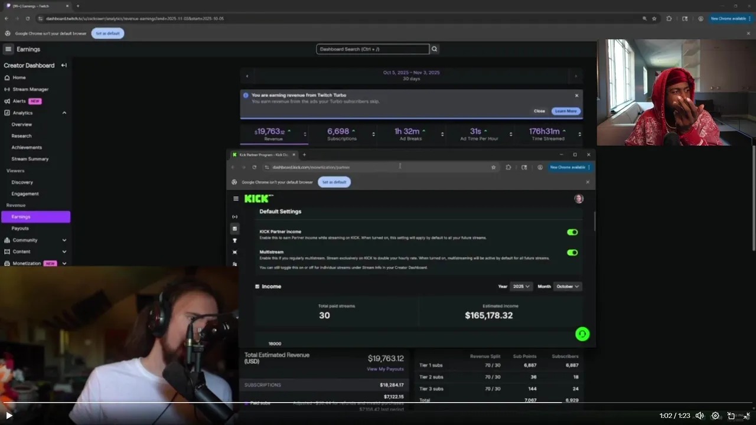Click Set as default in Kick window
The image size is (756, 425).
[x=334, y=182]
